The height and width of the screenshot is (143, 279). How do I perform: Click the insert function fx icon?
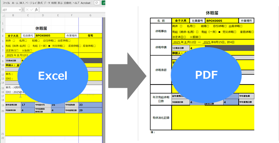tap(36, 10)
